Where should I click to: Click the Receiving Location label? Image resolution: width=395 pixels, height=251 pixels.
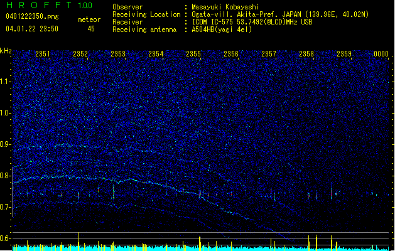point(146,14)
